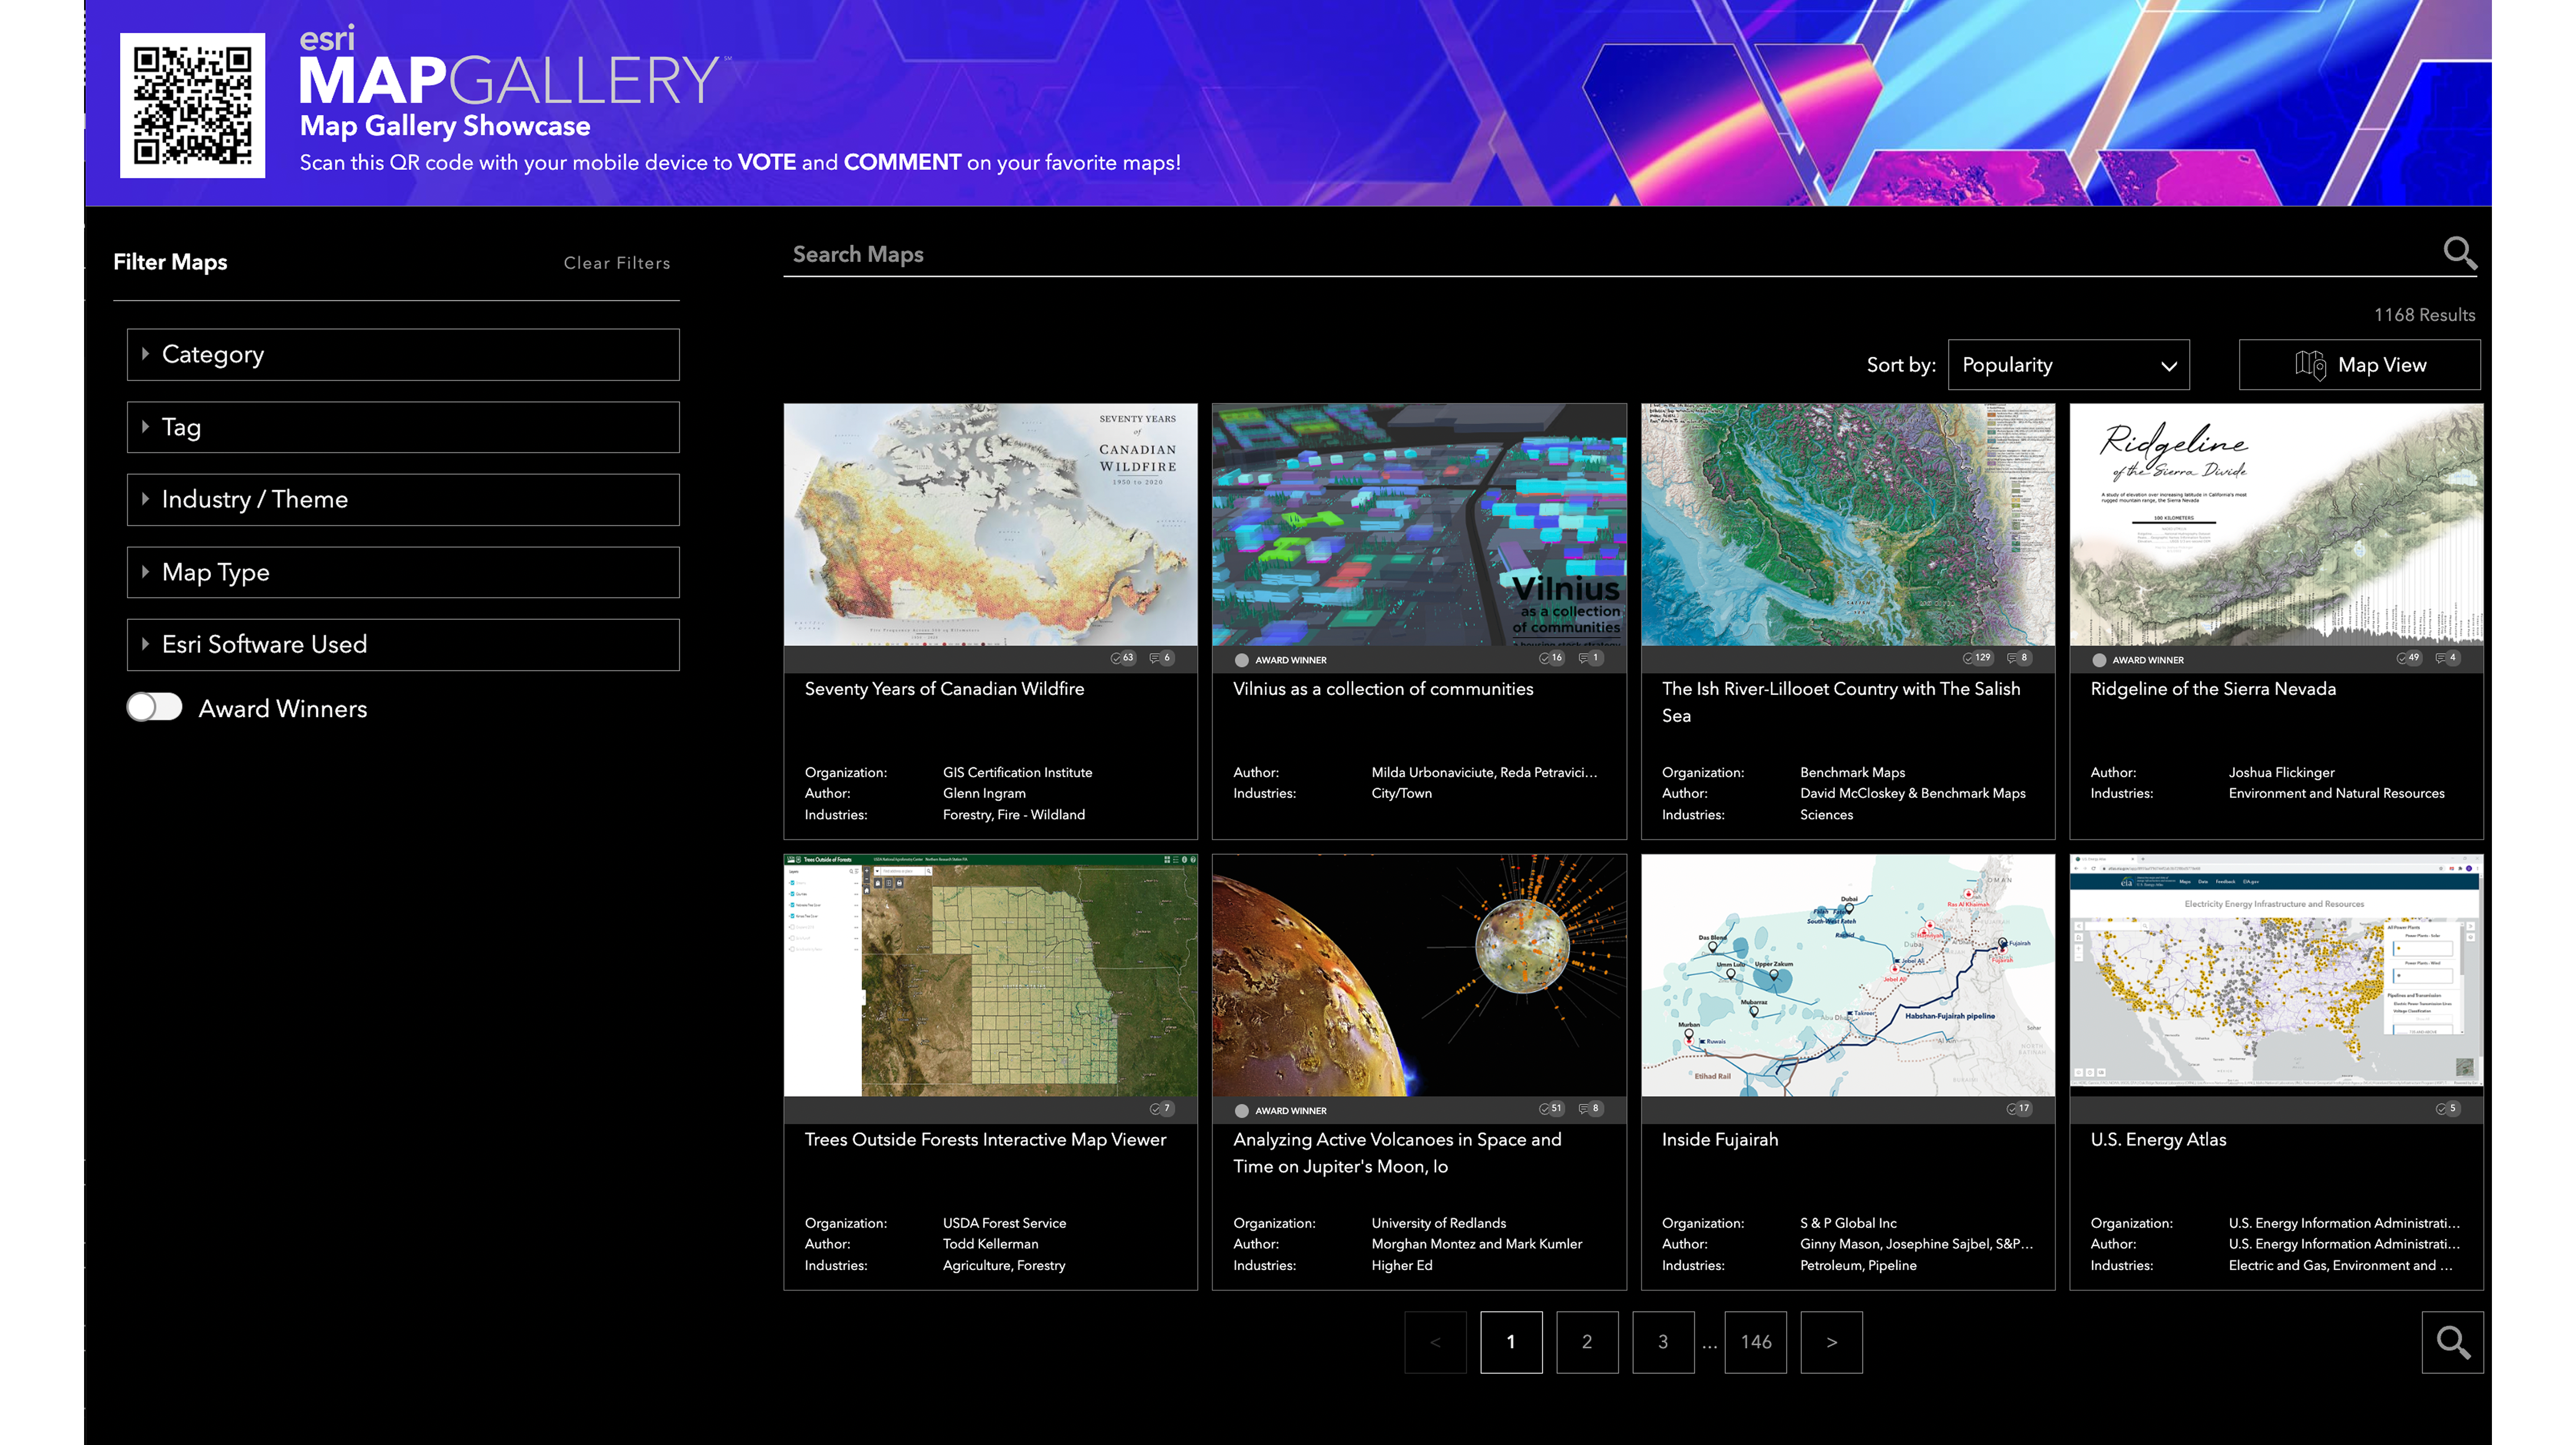This screenshot has width=2576, height=1445.
Task: Click Award Winner badge on Vilnius card
Action: click(x=1280, y=660)
